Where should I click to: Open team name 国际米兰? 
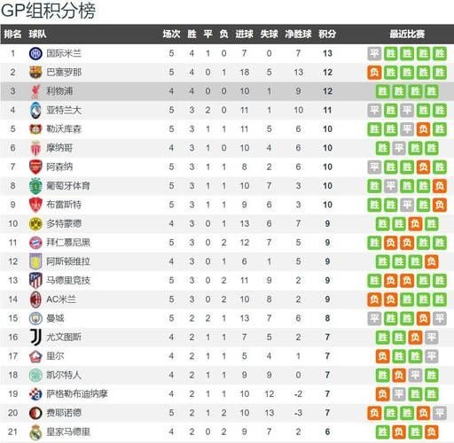click(64, 53)
